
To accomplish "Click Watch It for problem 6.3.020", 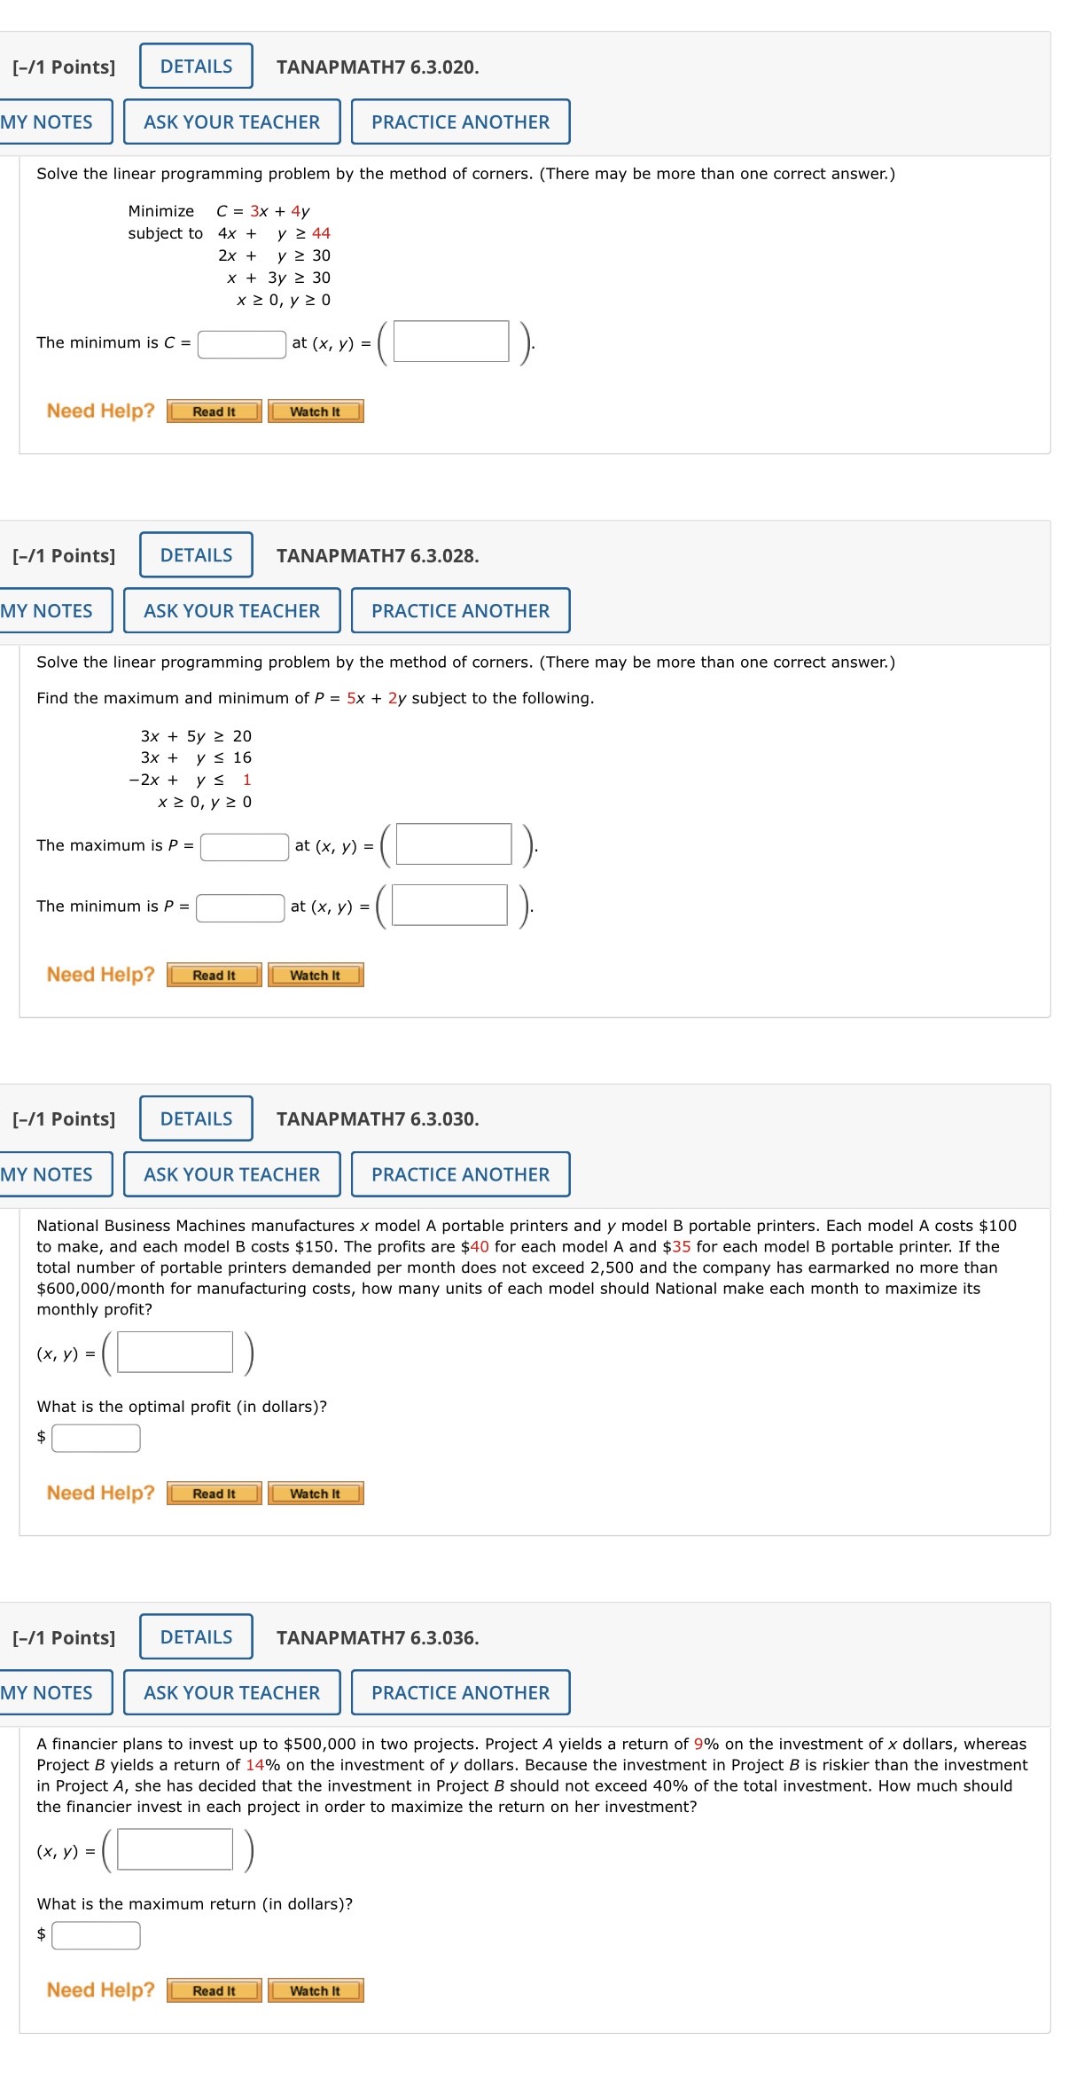I will point(315,412).
